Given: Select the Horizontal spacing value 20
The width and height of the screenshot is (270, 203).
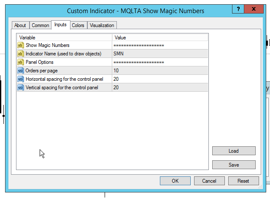Looking at the screenshot, I should click(x=160, y=79).
